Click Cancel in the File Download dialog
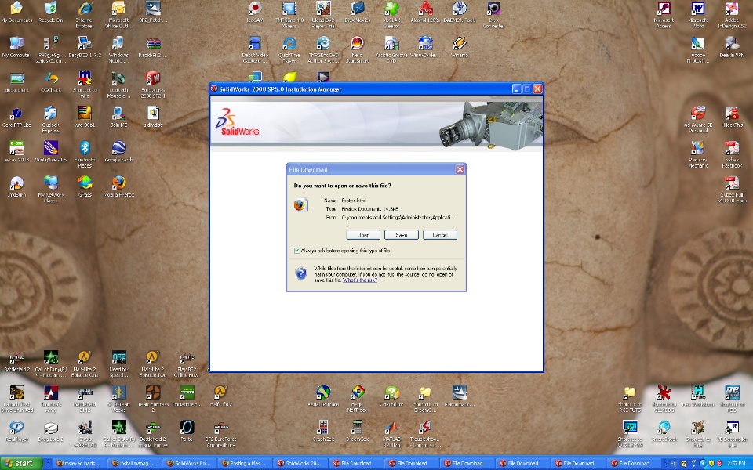Viewport: 753px width, 470px height. coord(440,234)
